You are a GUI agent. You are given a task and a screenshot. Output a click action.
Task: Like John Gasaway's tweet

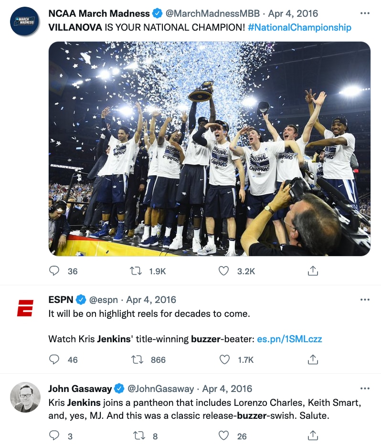pos(224,436)
